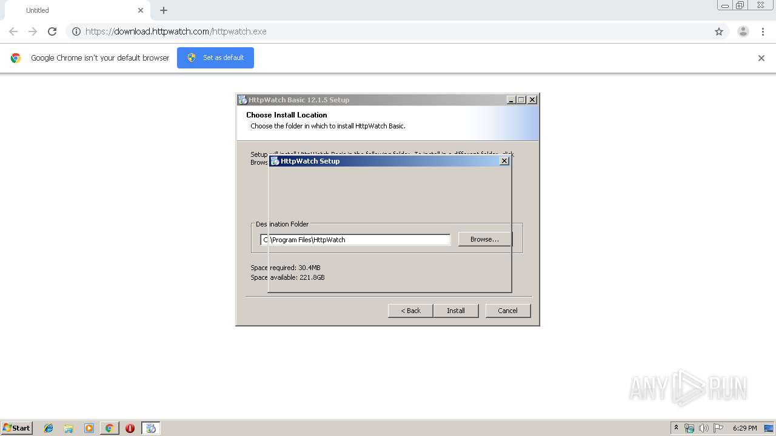Go back in Chrome browser
The height and width of the screenshot is (436, 776).
[x=13, y=31]
